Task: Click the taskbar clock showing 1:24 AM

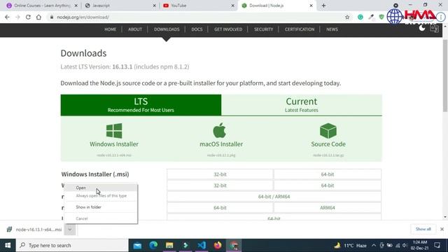Action: coord(419,246)
